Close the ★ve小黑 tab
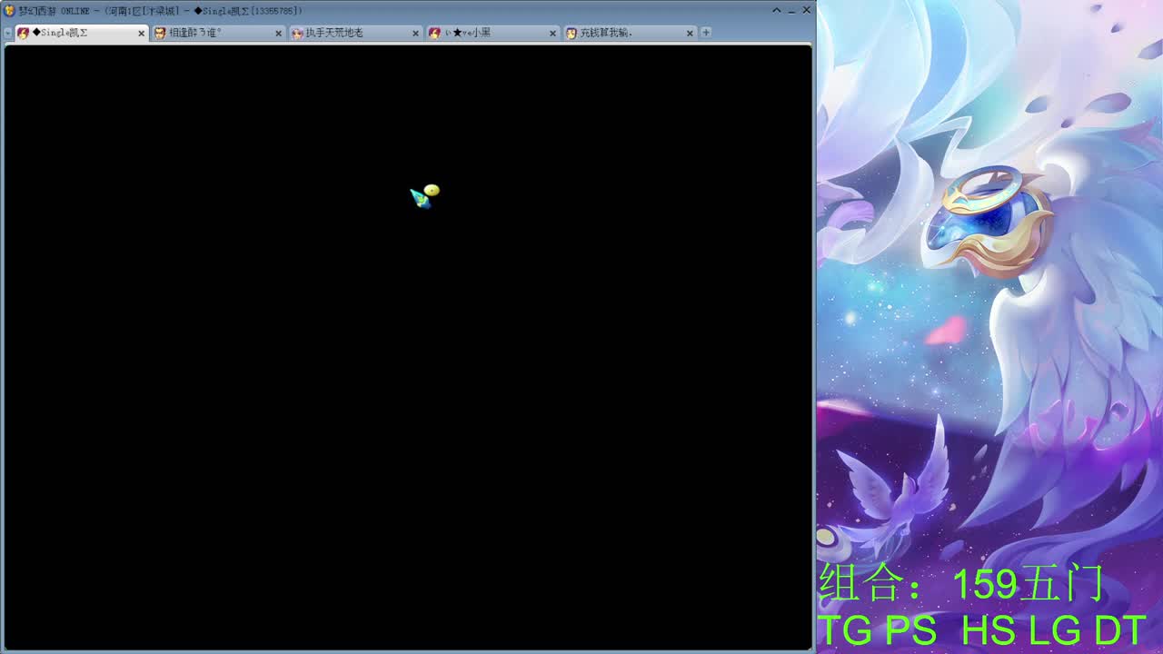This screenshot has width=1163, height=654. [x=552, y=33]
